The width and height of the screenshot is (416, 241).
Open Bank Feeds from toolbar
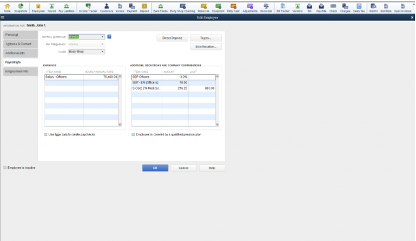(x=161, y=8)
